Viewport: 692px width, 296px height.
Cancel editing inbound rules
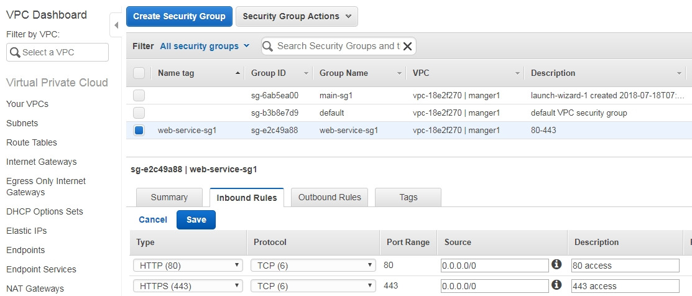click(153, 220)
